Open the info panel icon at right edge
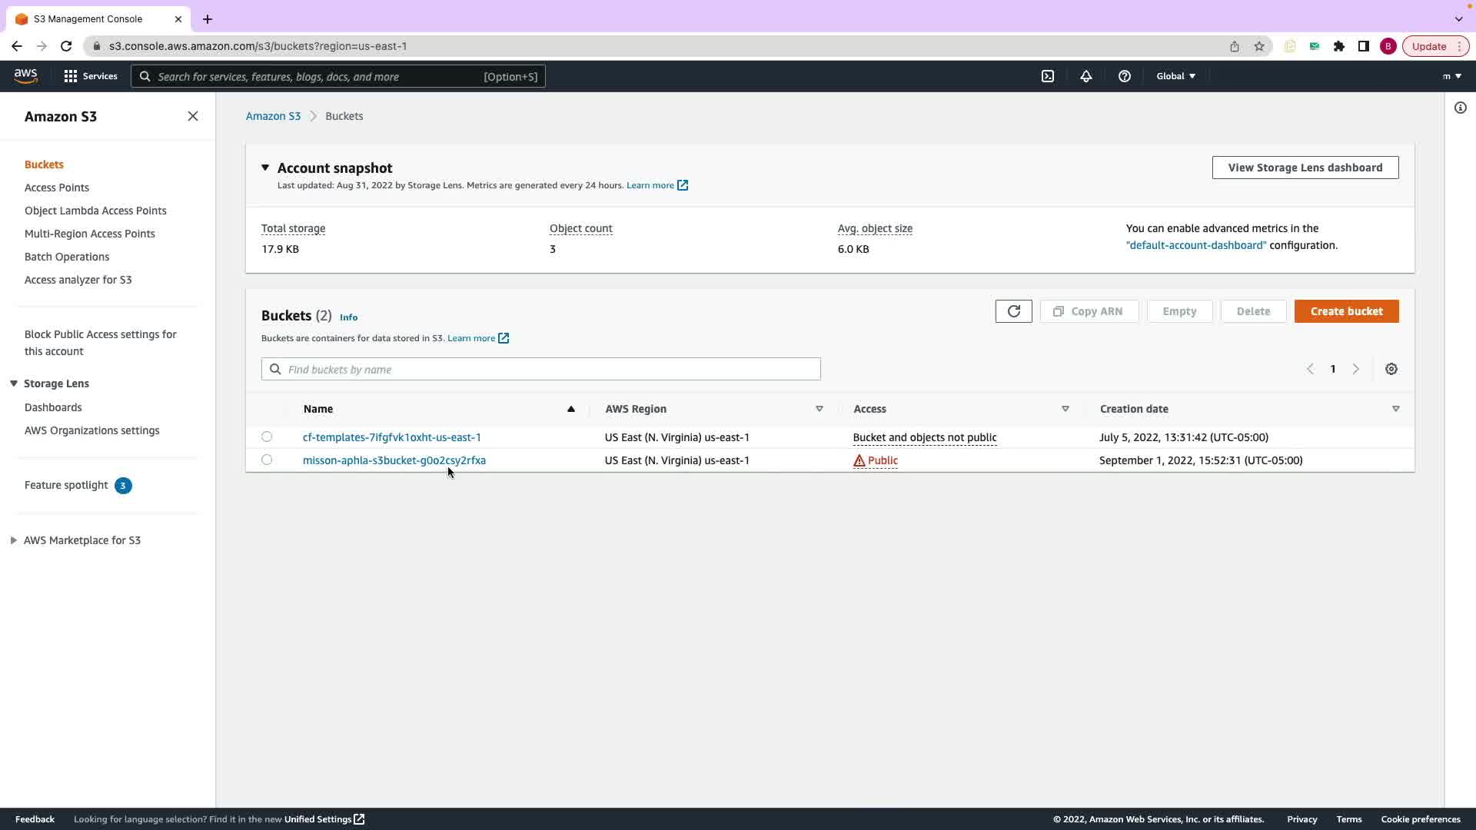 click(1461, 108)
